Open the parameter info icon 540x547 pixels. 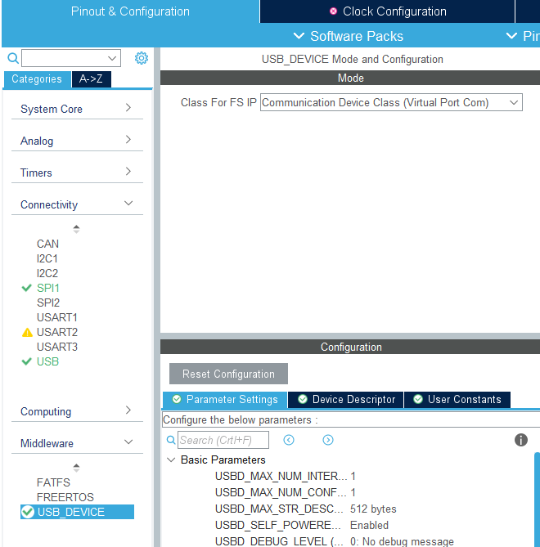pyautogui.click(x=521, y=440)
